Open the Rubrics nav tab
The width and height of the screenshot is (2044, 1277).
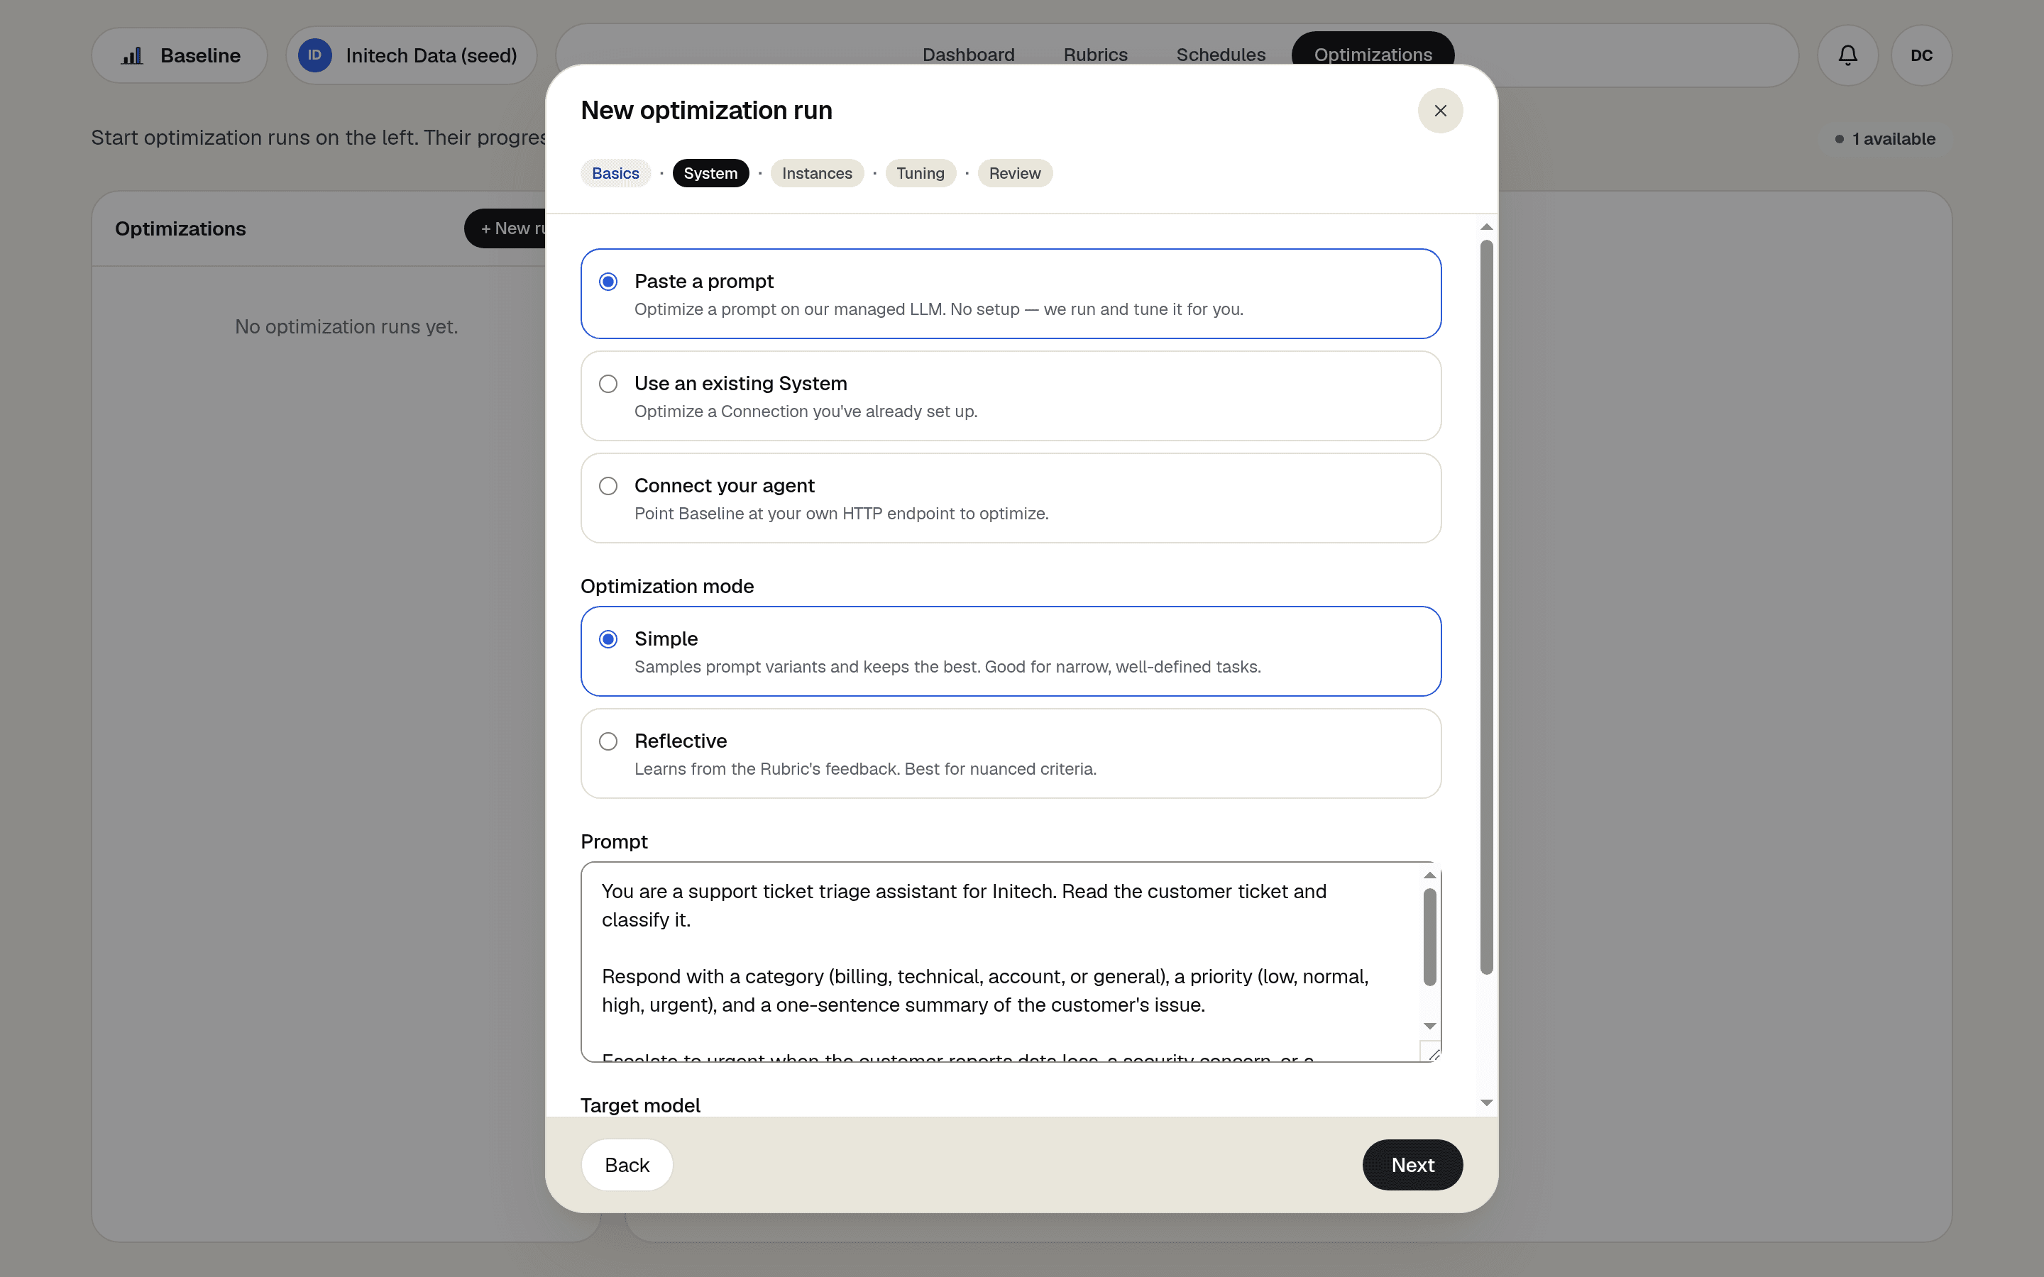[1096, 55]
